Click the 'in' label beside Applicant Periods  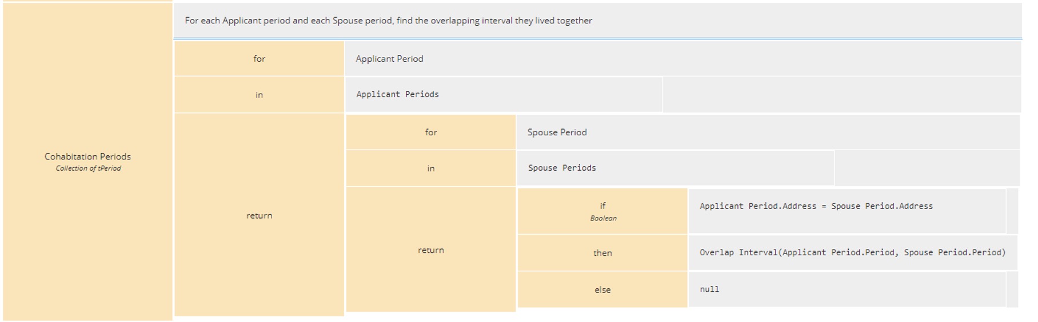[x=259, y=95]
